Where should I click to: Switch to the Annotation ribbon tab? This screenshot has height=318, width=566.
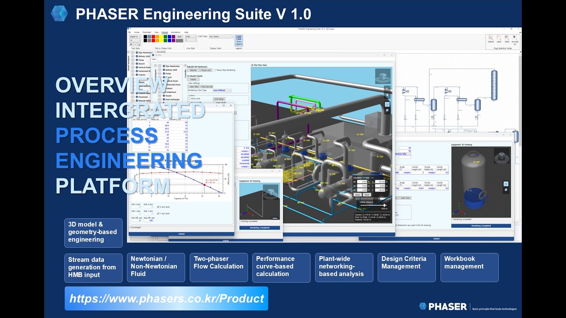[176, 32]
